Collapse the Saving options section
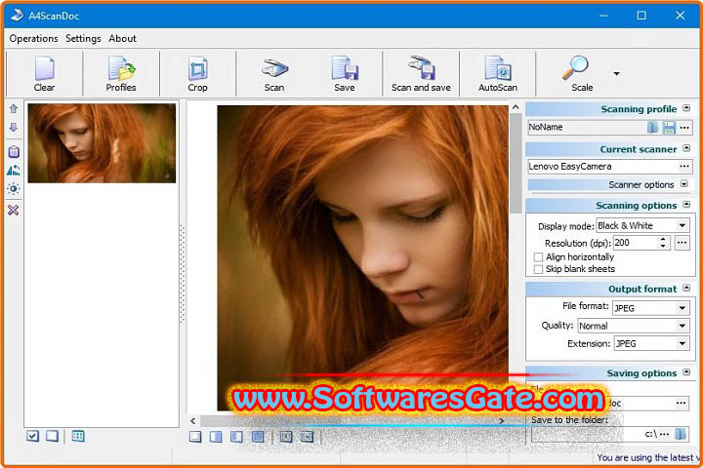Screen dimensions: 703x468 [686, 372]
